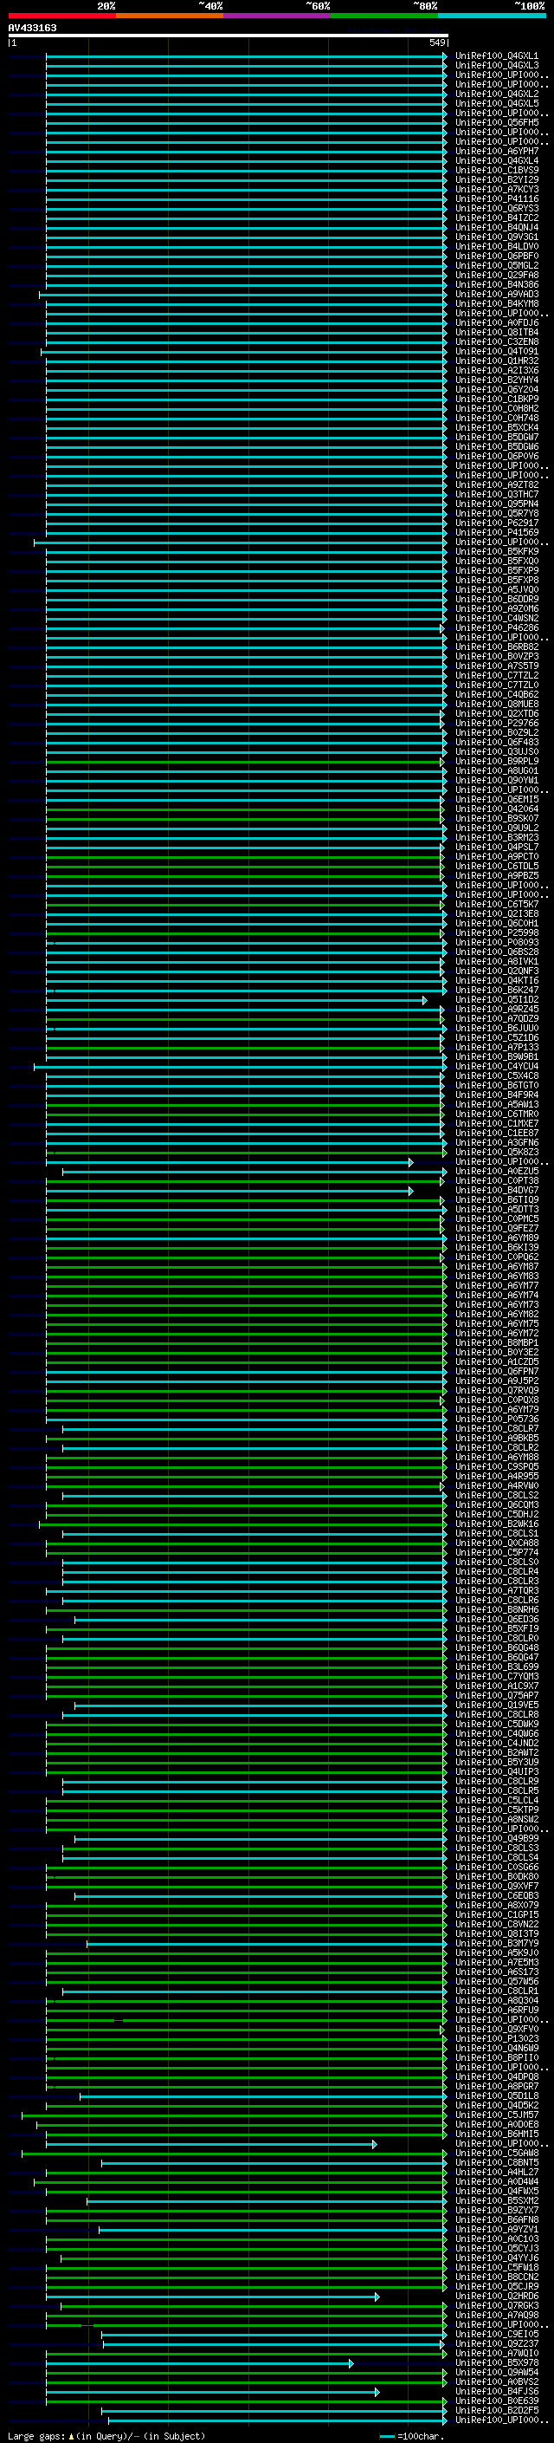Click hit label UniRef100_P62917
The image size is (554, 2443).
click(496, 523)
